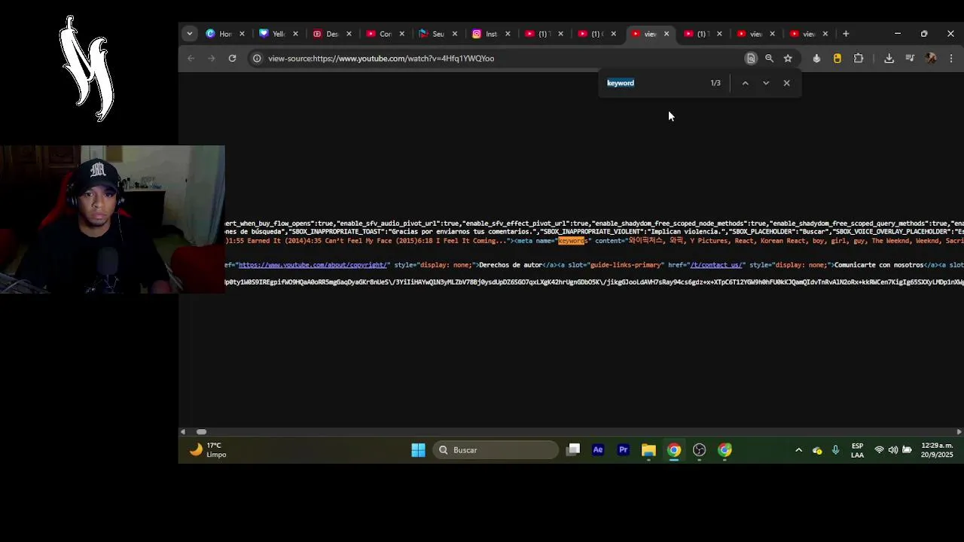Switch to the 'Yell' browser tab
This screenshot has height=542, width=964.
click(x=273, y=34)
